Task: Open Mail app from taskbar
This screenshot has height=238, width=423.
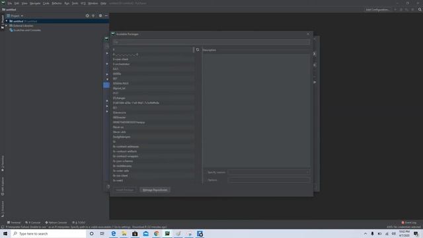Action: point(145,233)
